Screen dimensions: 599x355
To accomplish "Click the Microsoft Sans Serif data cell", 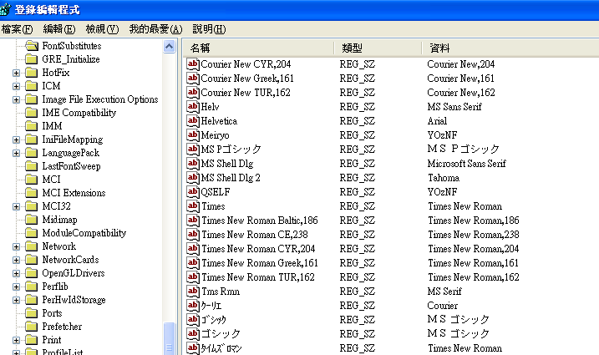I will [x=466, y=164].
